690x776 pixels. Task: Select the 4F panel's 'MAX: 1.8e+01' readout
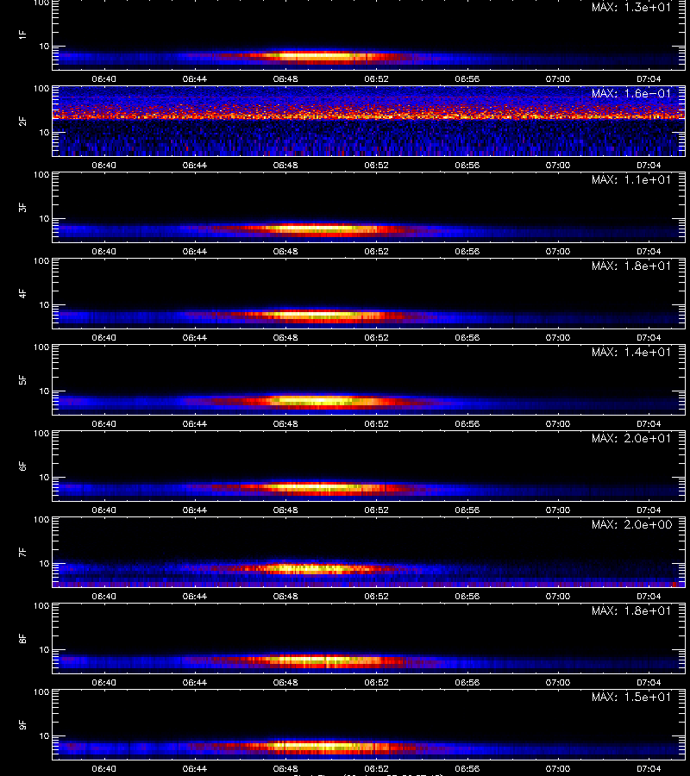[631, 266]
